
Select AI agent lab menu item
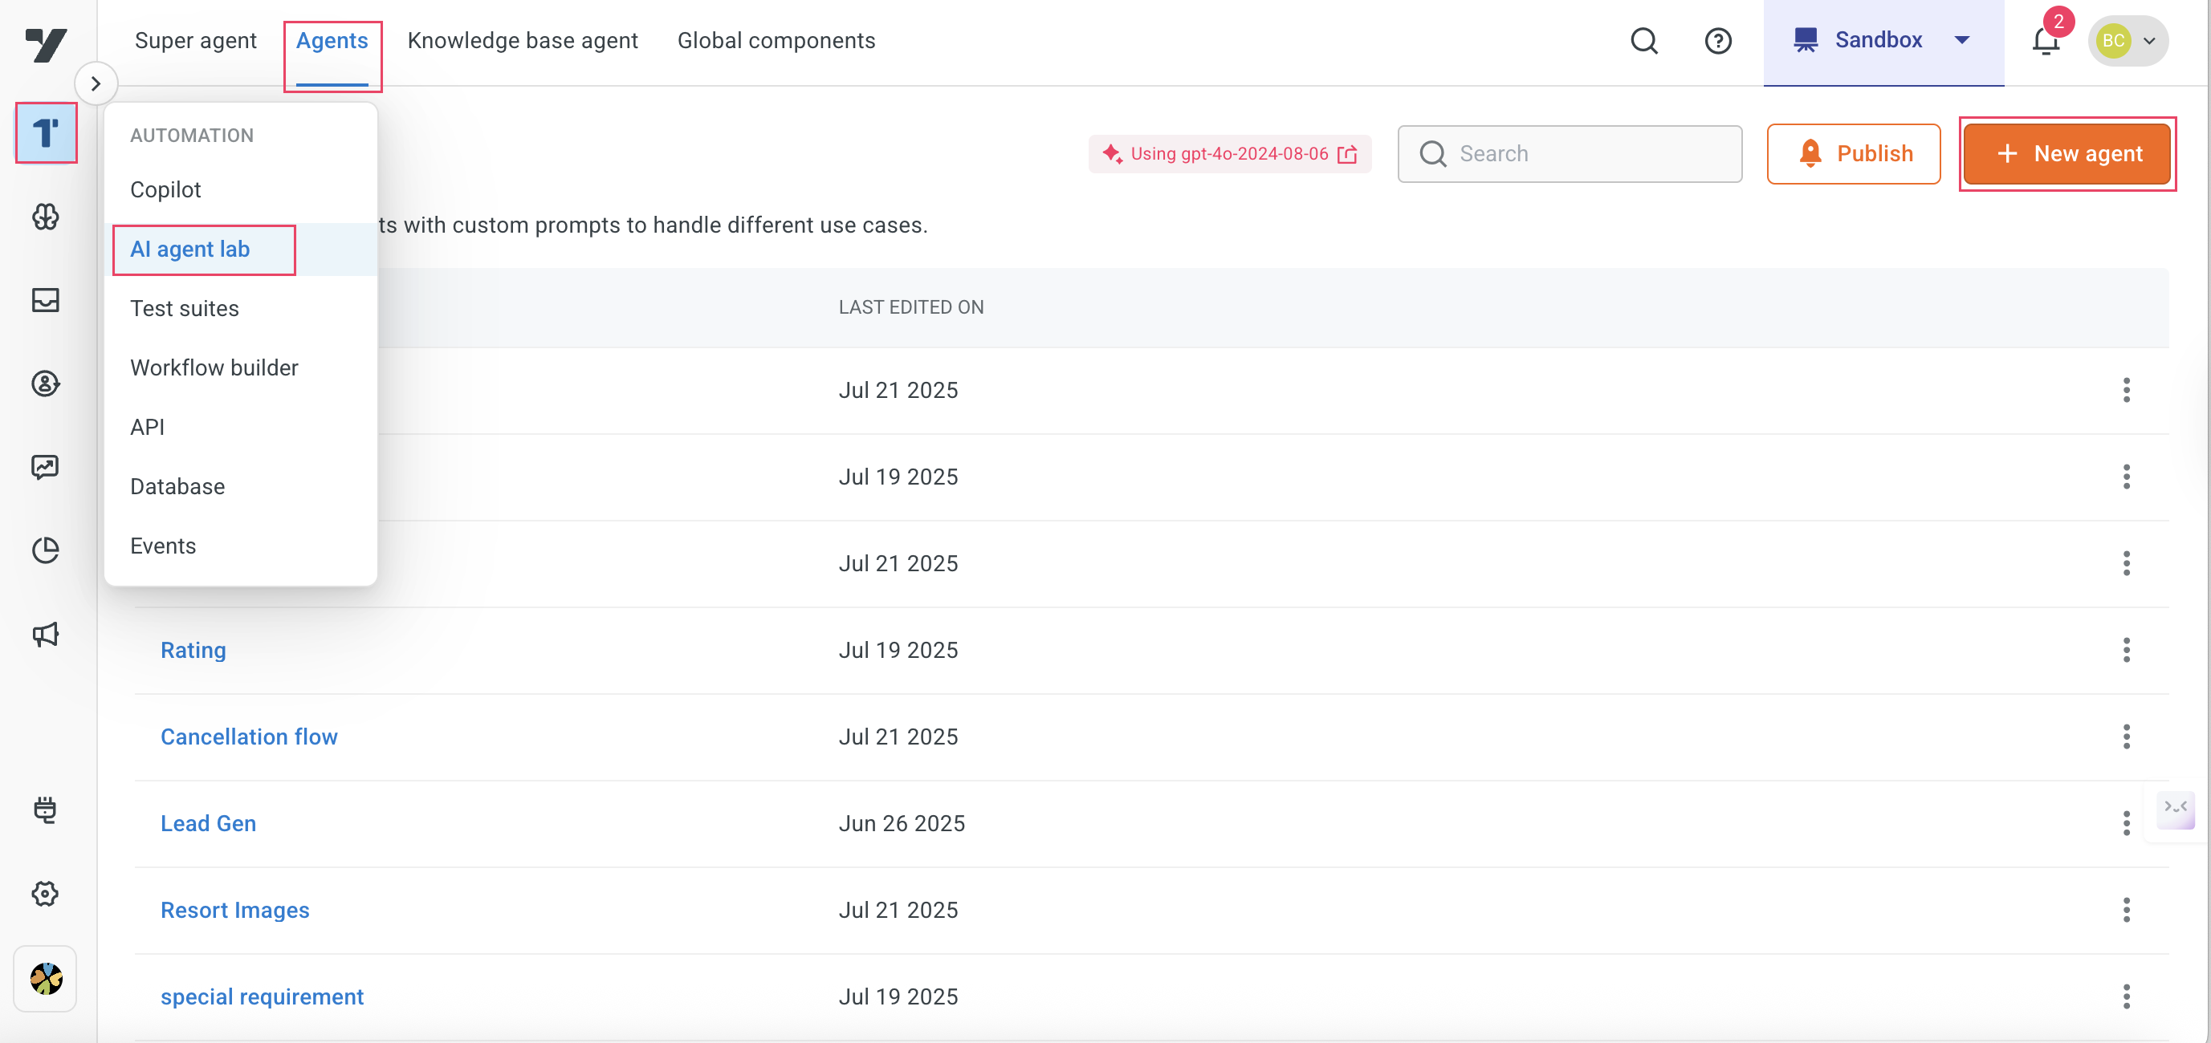(x=241, y=249)
